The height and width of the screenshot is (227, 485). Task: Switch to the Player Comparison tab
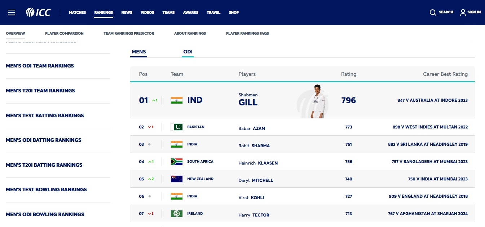pyautogui.click(x=64, y=34)
